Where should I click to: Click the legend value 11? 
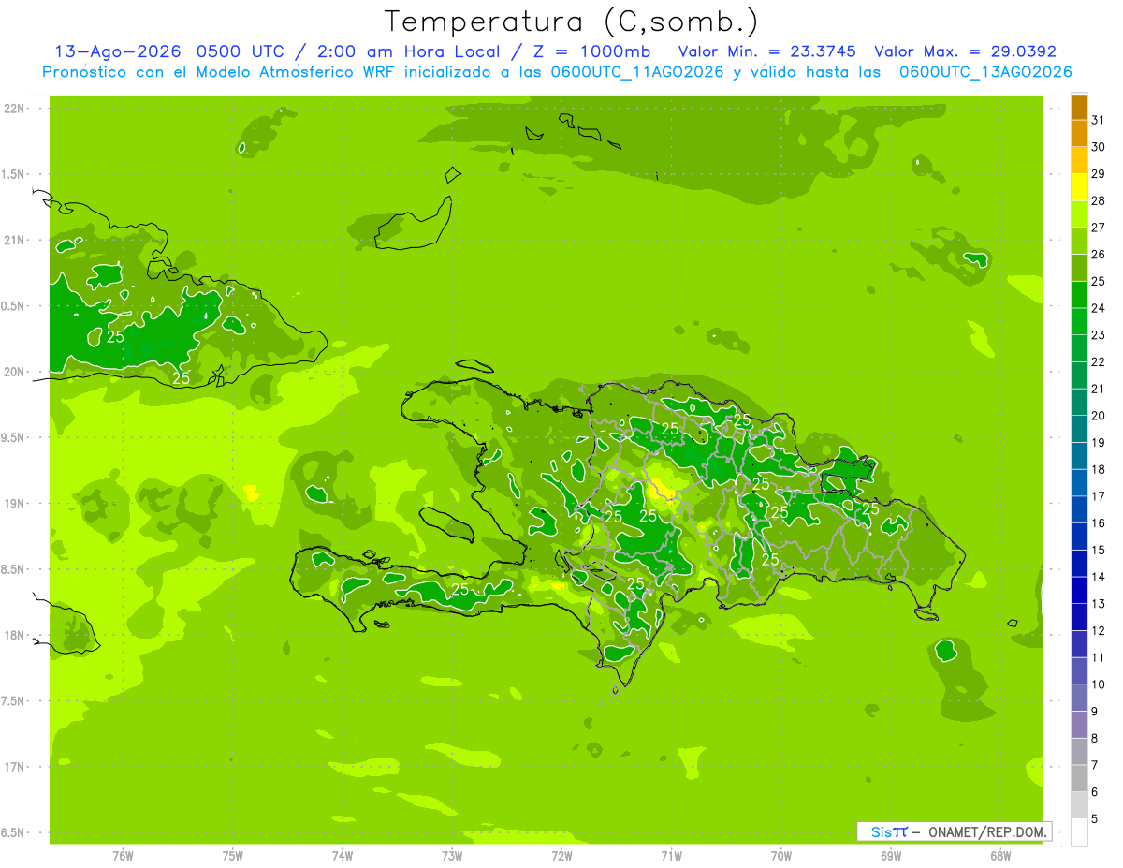1099,658
